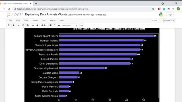Click the Python 3 kernel indicator

(x=169, y=20)
